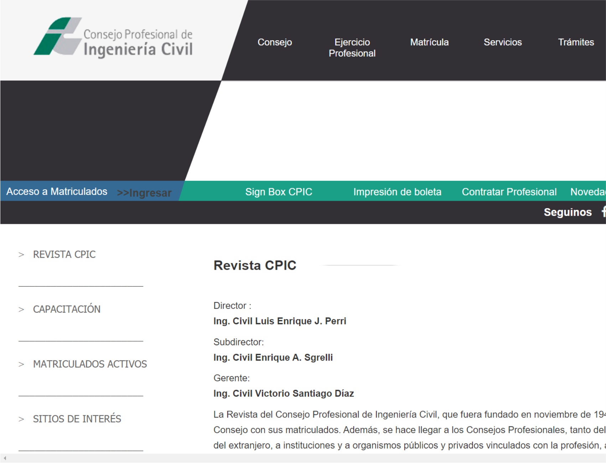Open the Matrícula menu

click(429, 42)
